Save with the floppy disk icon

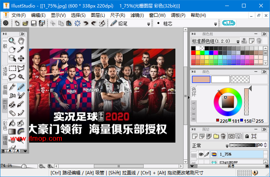34,23
